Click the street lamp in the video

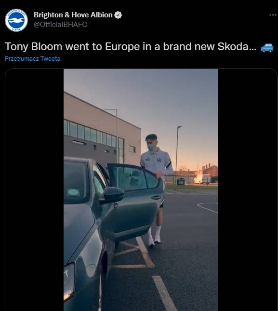click(177, 157)
